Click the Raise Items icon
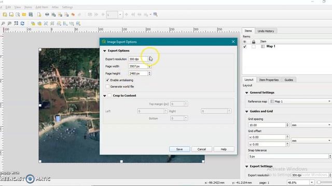 (x=59, y=23)
